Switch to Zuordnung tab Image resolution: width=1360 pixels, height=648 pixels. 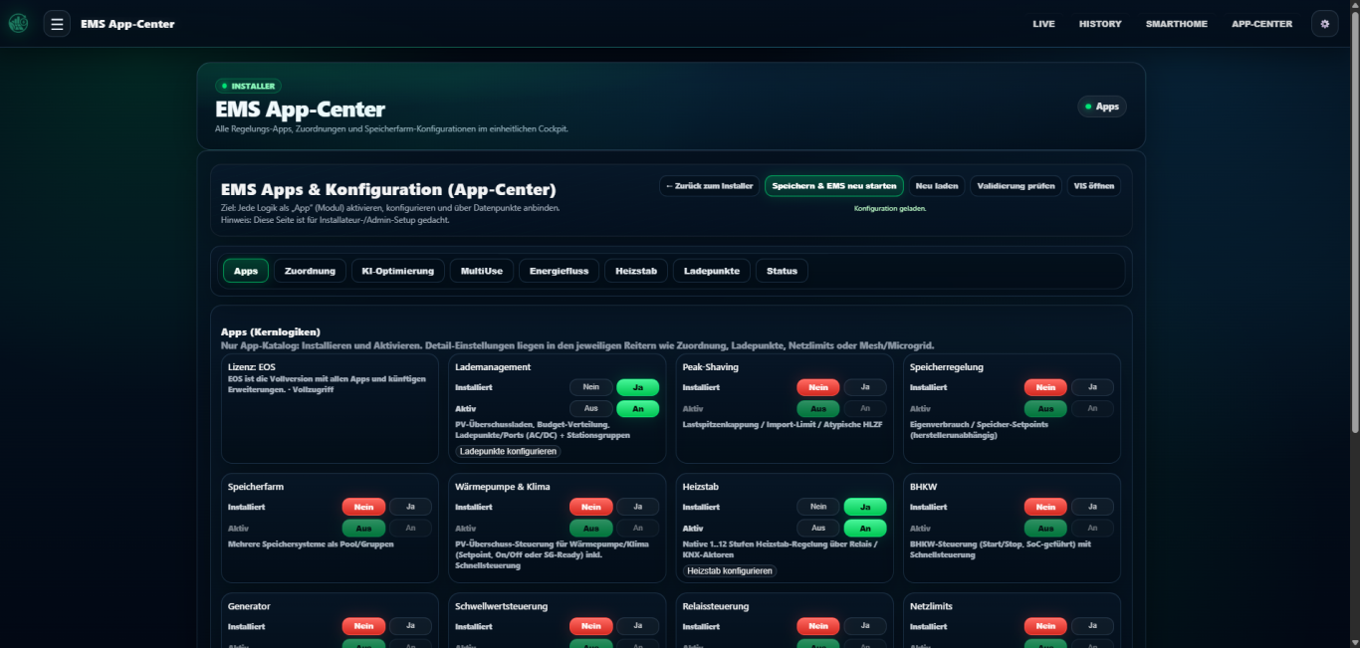310,271
